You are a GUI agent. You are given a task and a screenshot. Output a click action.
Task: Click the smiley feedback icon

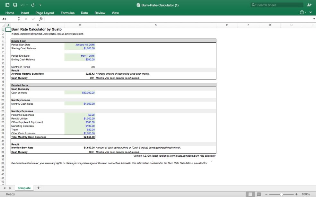(302, 12)
